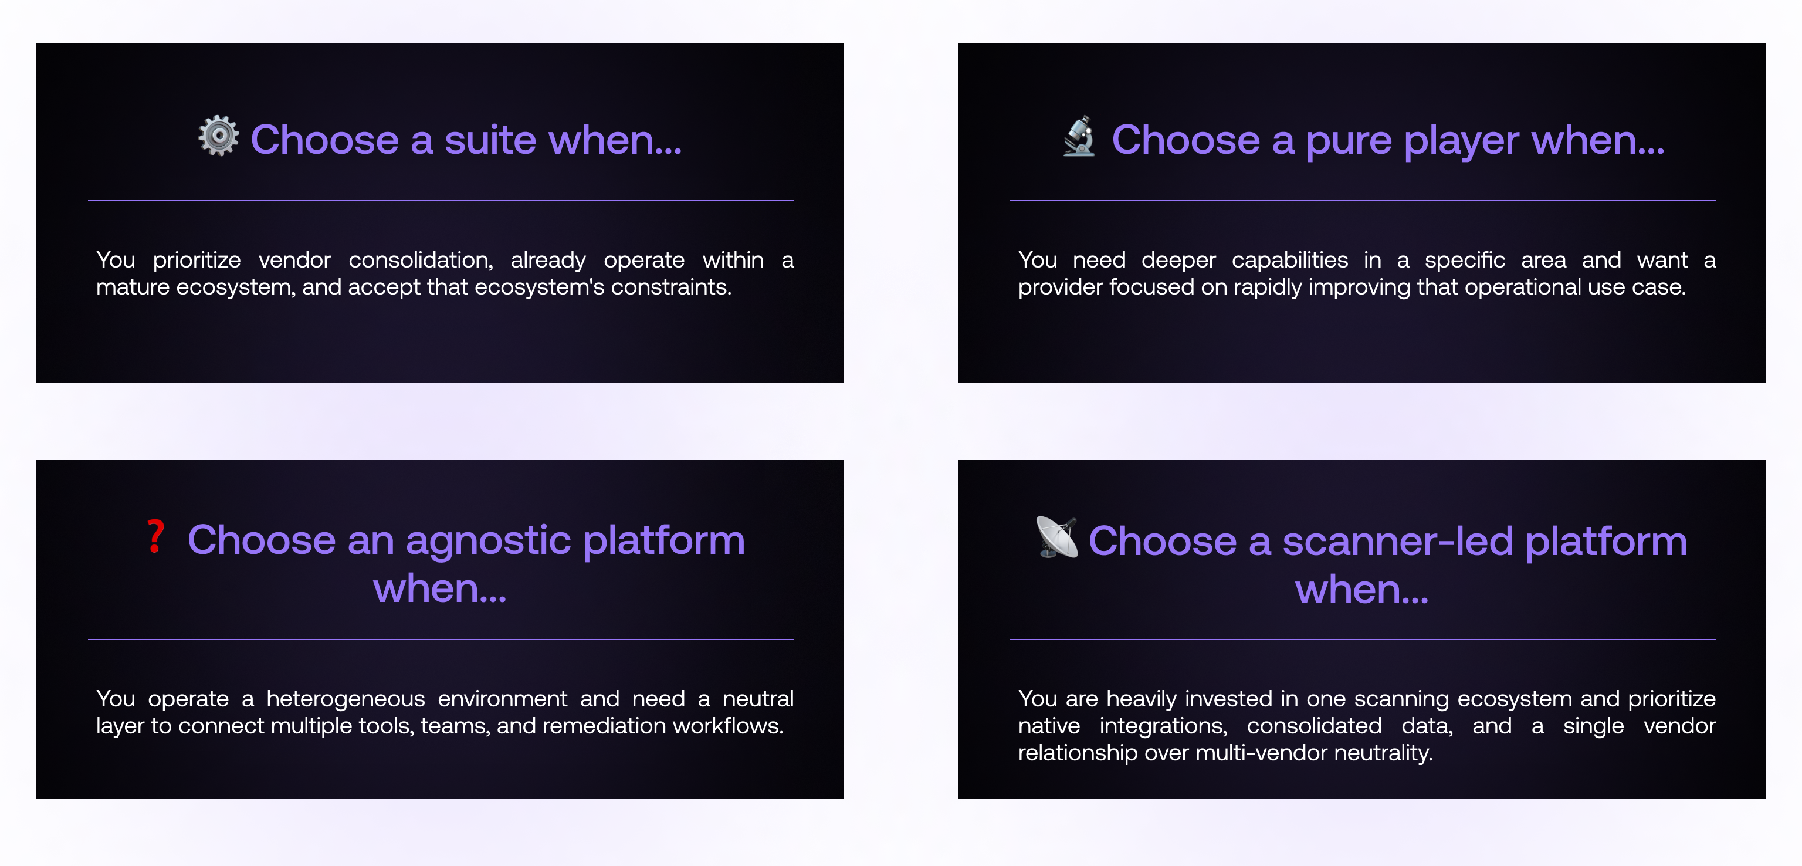Click 'Choose a scanner-led platform' heading text
1802x866 pixels.
(1388, 542)
